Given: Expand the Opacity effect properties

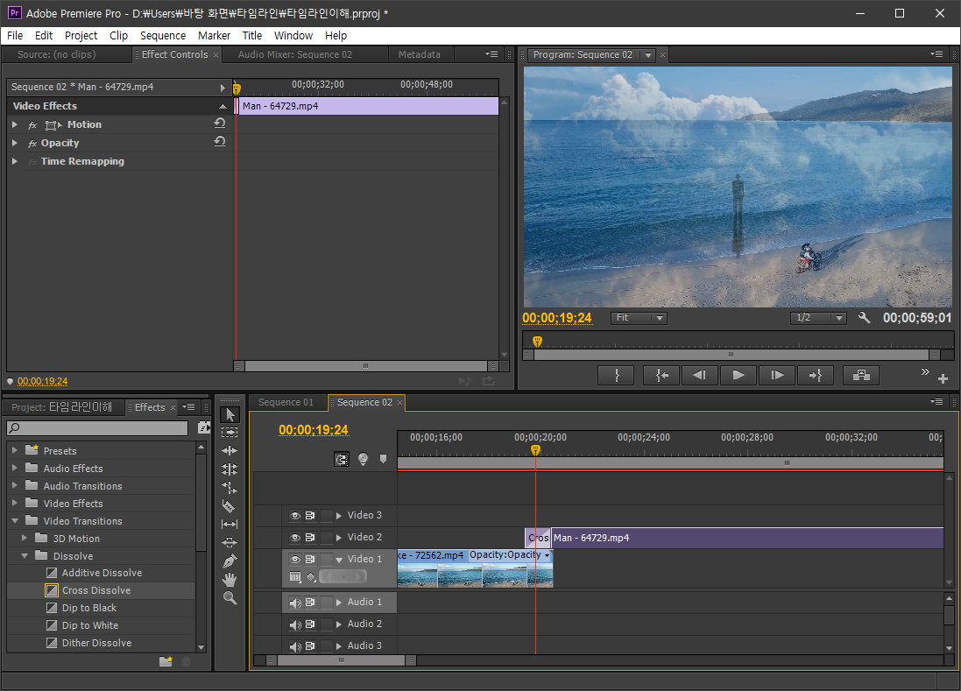Looking at the screenshot, I should (x=15, y=143).
